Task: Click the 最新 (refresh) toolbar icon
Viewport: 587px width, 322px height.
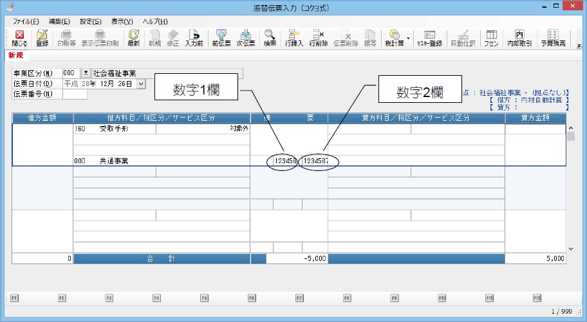Action: 133,38
